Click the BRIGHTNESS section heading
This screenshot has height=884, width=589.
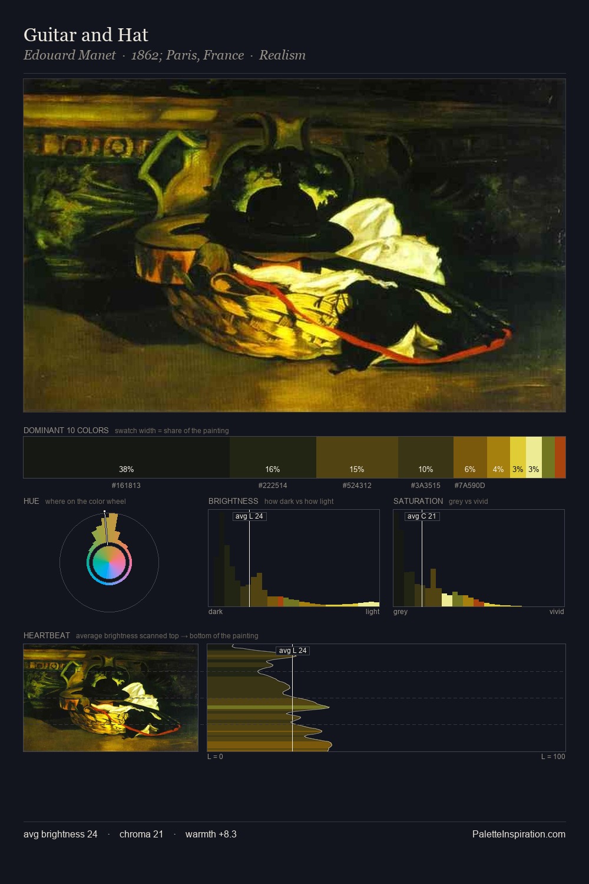pyautogui.click(x=233, y=501)
